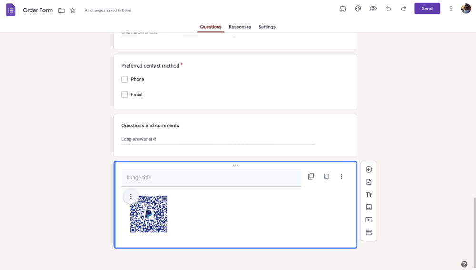The height and width of the screenshot is (270, 476).
Task: Click the Add question plus icon
Action: click(368, 169)
